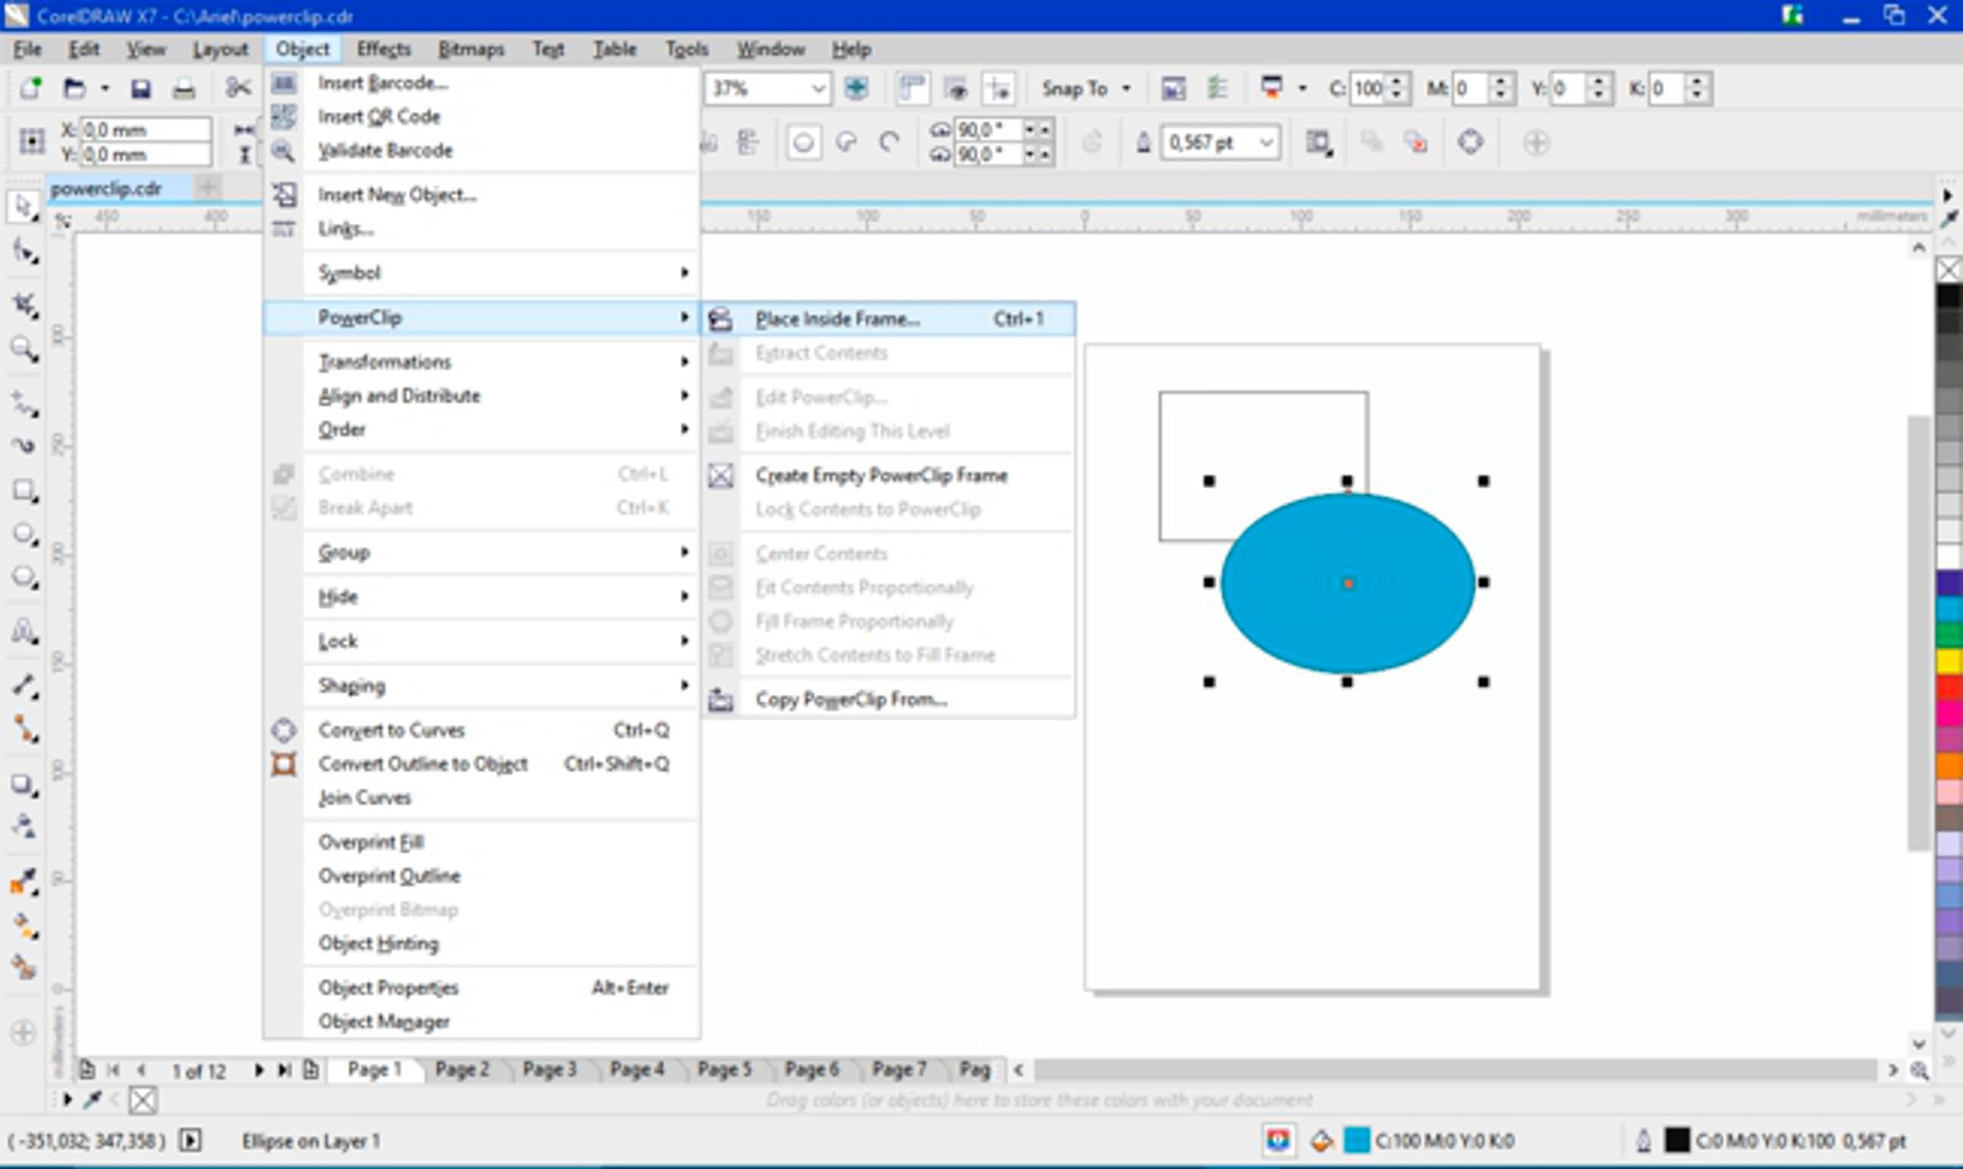The image size is (1963, 1169).
Task: Select the Color Eyedropper tool
Action: click(x=24, y=881)
